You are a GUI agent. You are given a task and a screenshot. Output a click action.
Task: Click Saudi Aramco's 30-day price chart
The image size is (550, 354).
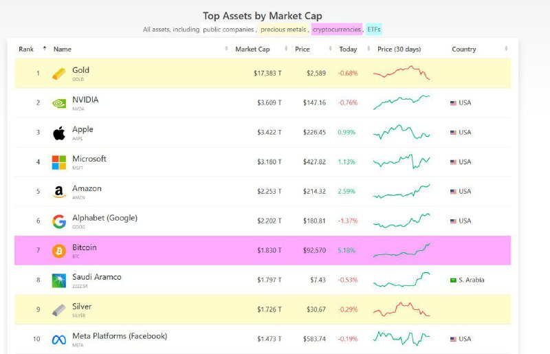pyautogui.click(x=401, y=280)
